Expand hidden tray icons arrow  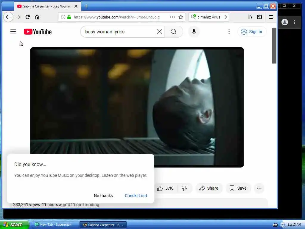[282, 225]
